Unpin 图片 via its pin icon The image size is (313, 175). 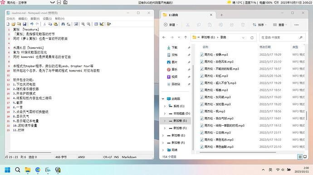[189, 62]
